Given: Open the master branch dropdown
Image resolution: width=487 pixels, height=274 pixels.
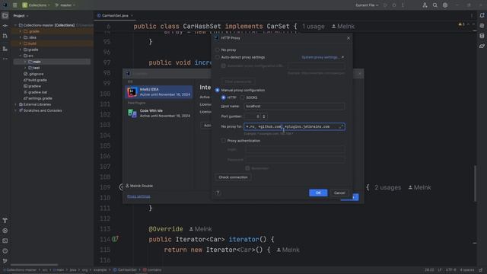Looking at the screenshot, I should coord(65,5).
